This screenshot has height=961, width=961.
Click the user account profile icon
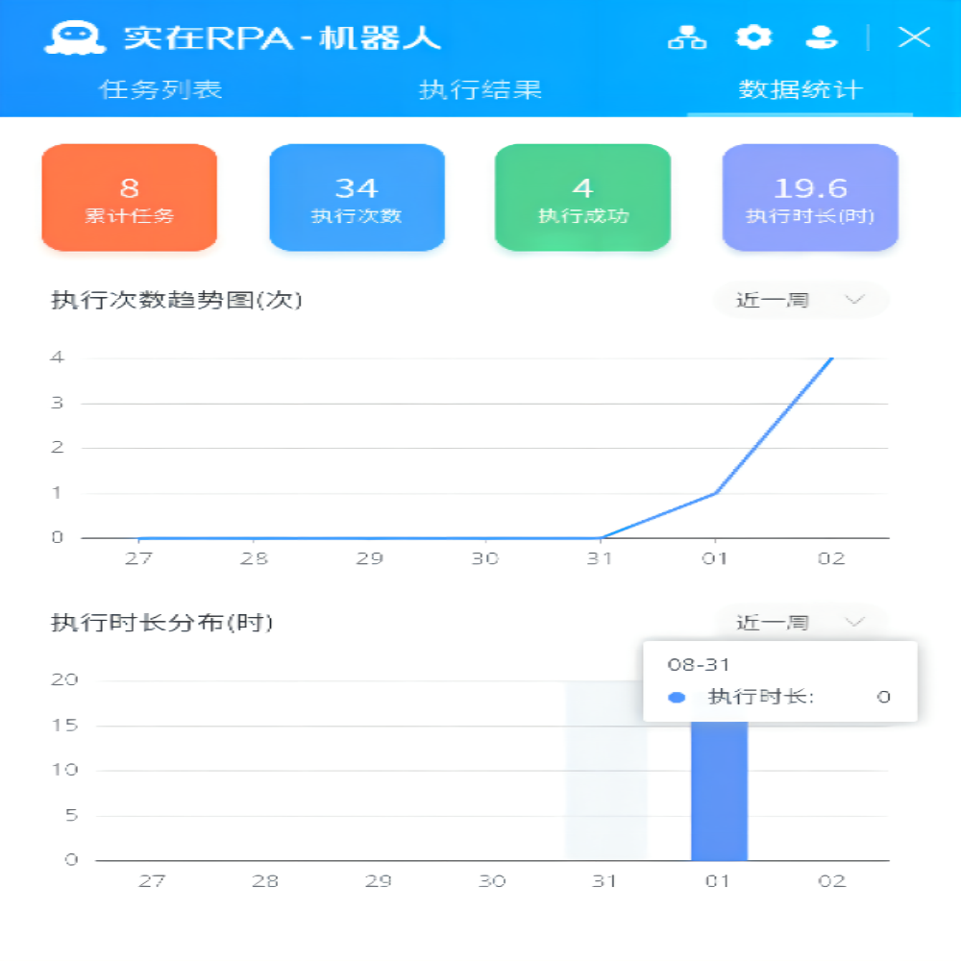pyautogui.click(x=821, y=37)
